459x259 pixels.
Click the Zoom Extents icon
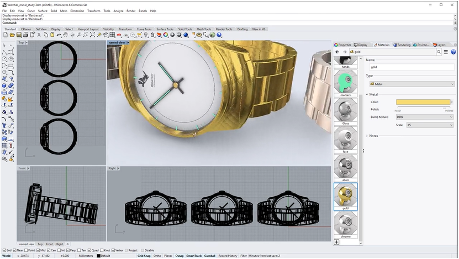(x=92, y=35)
